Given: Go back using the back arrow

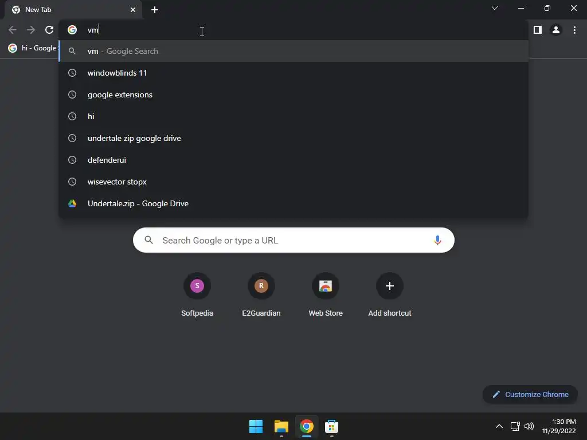Looking at the screenshot, I should click(13, 30).
